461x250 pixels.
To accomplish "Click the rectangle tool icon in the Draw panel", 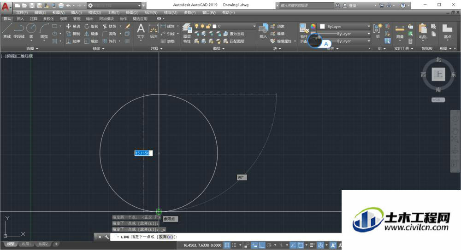I will [55, 26].
